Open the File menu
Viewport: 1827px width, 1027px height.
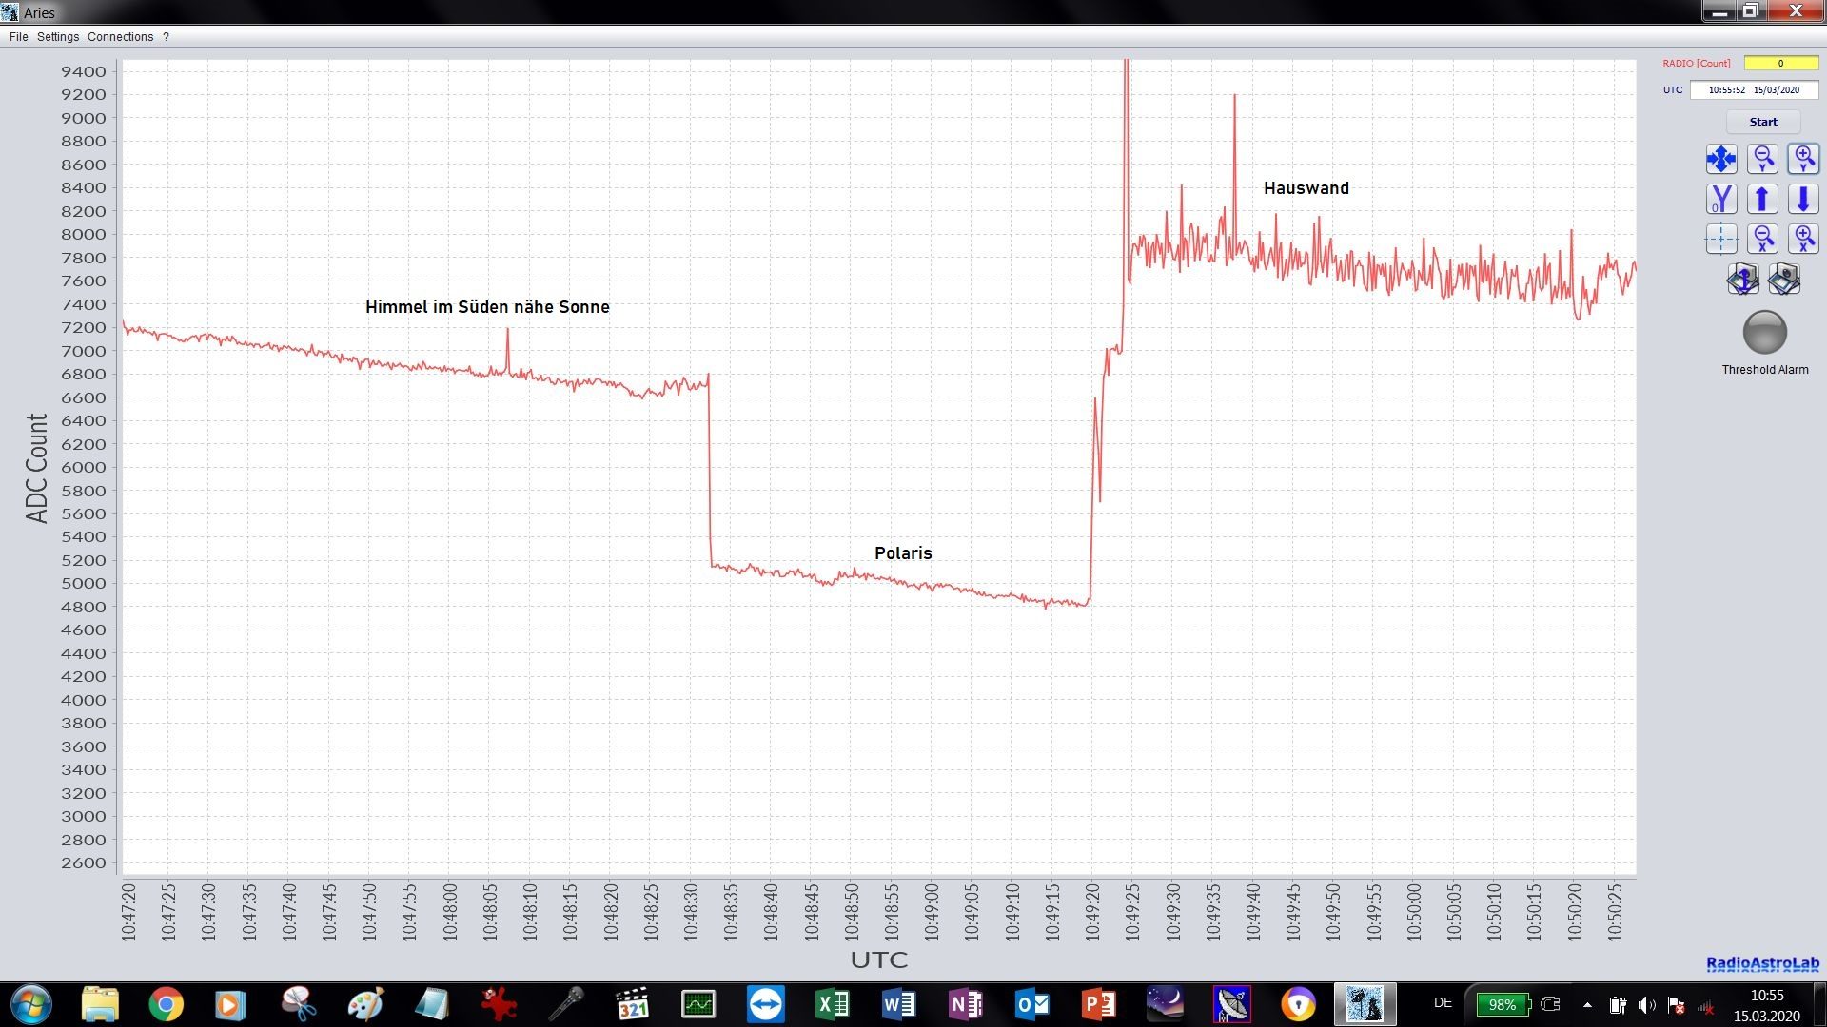click(x=18, y=37)
